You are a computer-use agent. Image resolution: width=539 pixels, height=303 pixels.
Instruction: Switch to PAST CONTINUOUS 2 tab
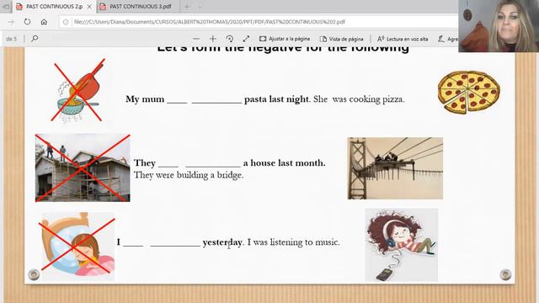pyautogui.click(x=54, y=7)
